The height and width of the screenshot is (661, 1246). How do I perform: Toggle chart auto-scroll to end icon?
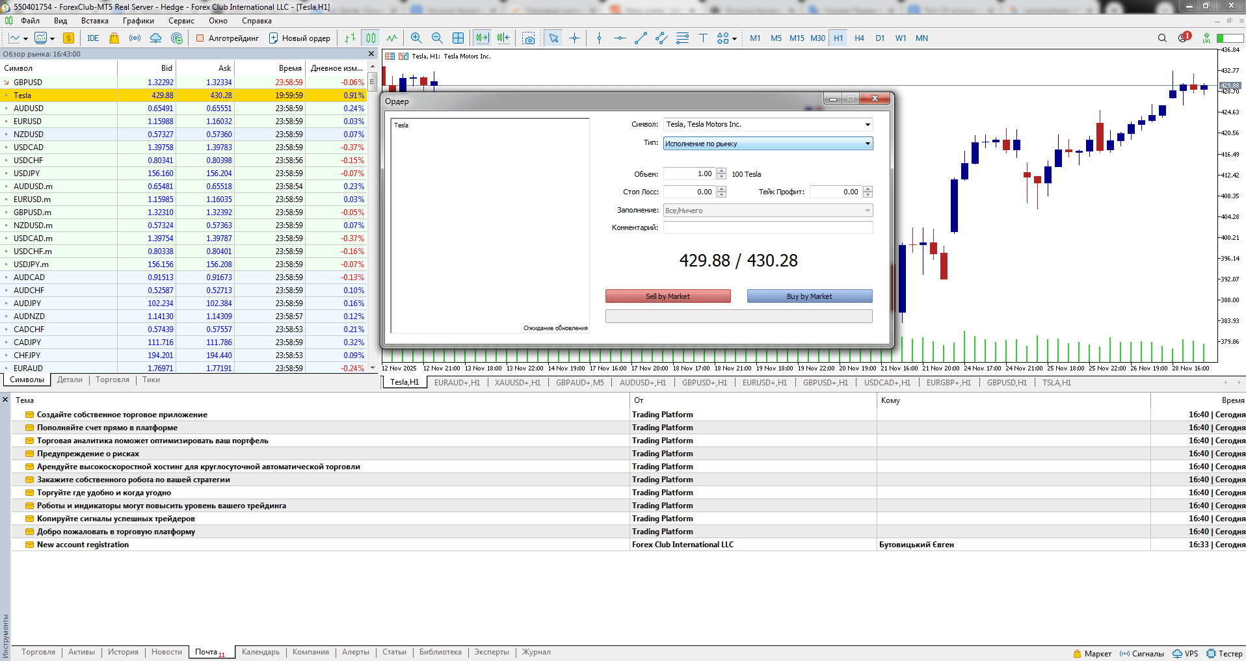(x=482, y=38)
